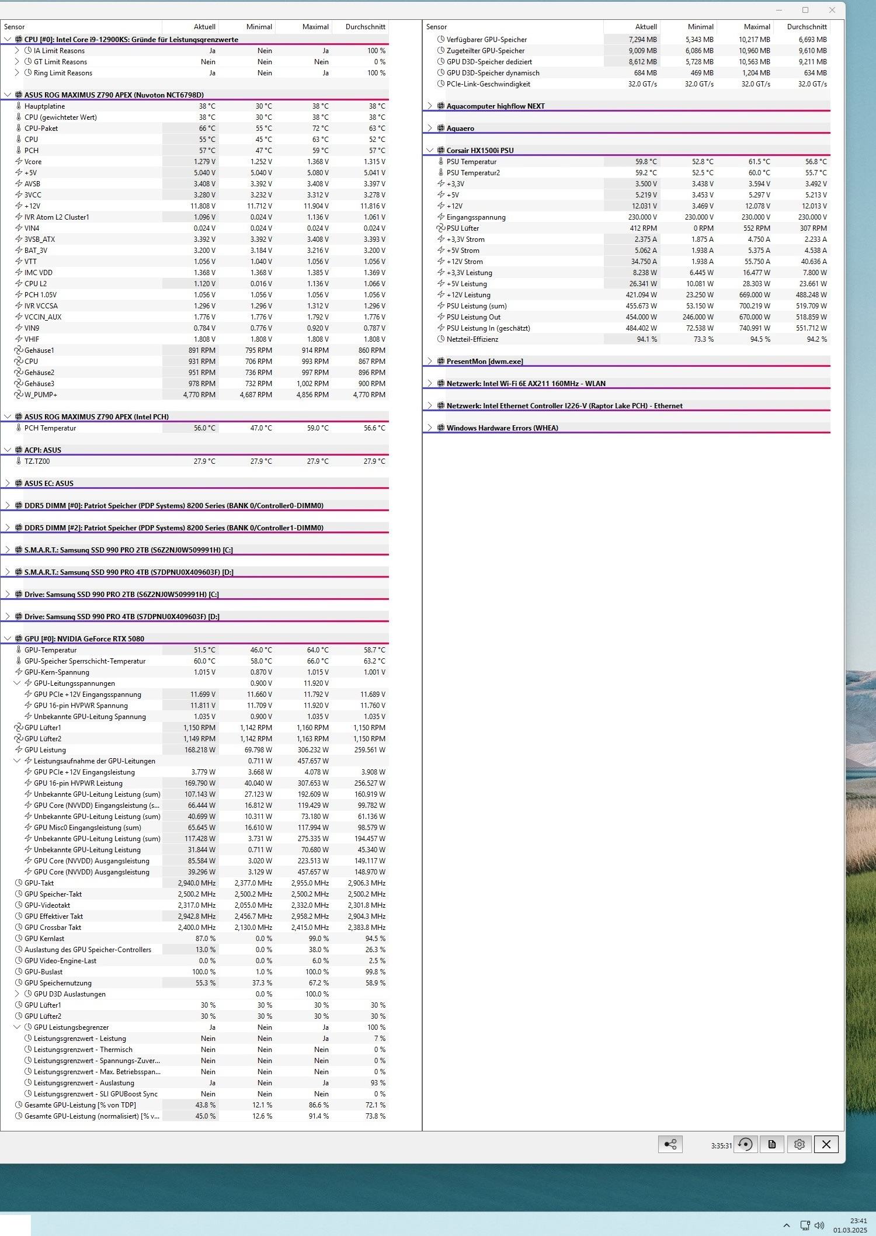This screenshot has width=876, height=1236.
Task: Open the taskbar volume icon
Action: click(819, 1225)
